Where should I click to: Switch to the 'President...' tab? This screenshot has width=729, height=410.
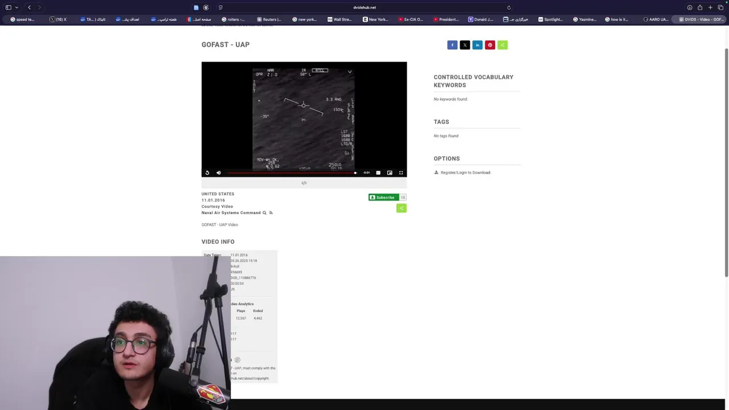click(445, 19)
